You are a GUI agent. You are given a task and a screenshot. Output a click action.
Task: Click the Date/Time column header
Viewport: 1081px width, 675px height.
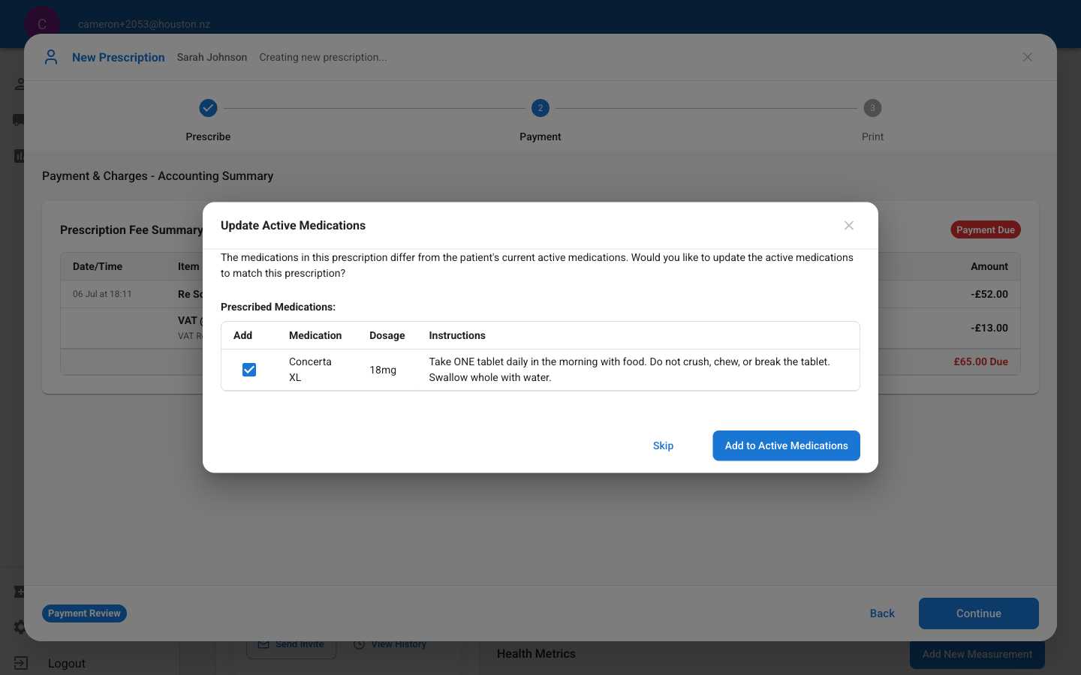98,266
